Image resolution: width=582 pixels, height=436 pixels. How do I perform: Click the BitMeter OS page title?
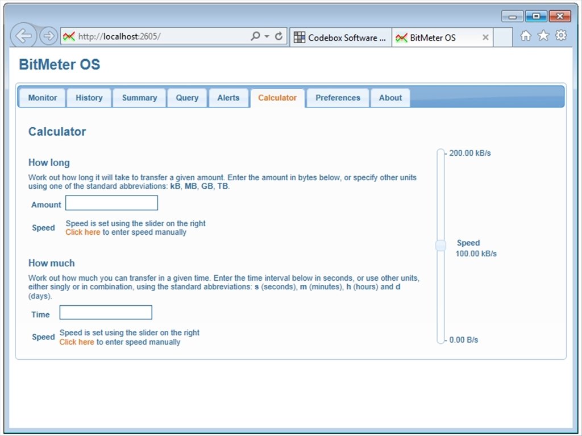click(x=59, y=64)
